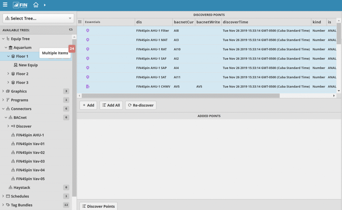Expand the Graphics tree
The width and height of the screenshot is (342, 210).
[3, 91]
